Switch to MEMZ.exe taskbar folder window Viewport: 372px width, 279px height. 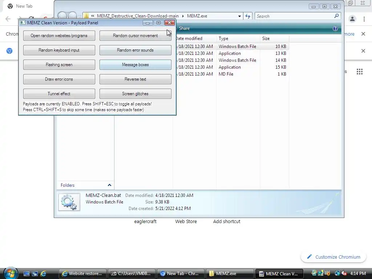point(230,274)
